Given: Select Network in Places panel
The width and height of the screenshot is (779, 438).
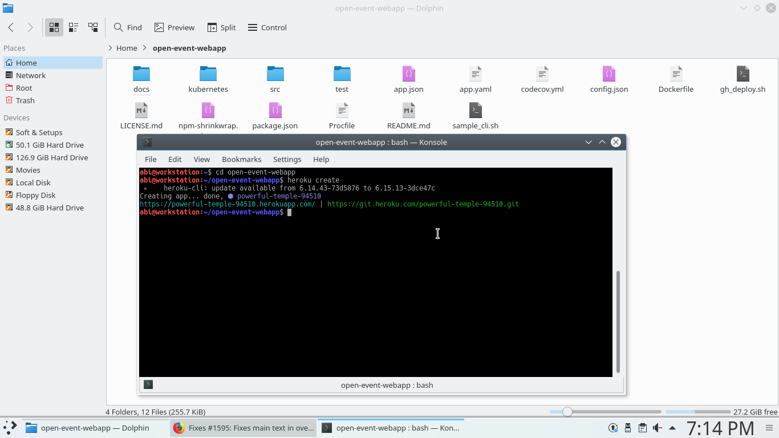Looking at the screenshot, I should 53,75.
